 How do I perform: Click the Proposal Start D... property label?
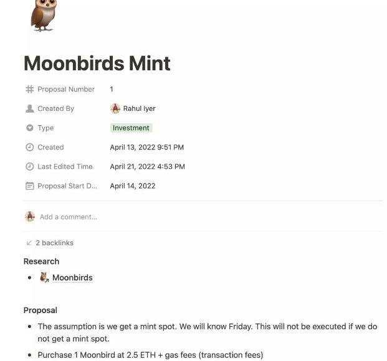point(67,186)
